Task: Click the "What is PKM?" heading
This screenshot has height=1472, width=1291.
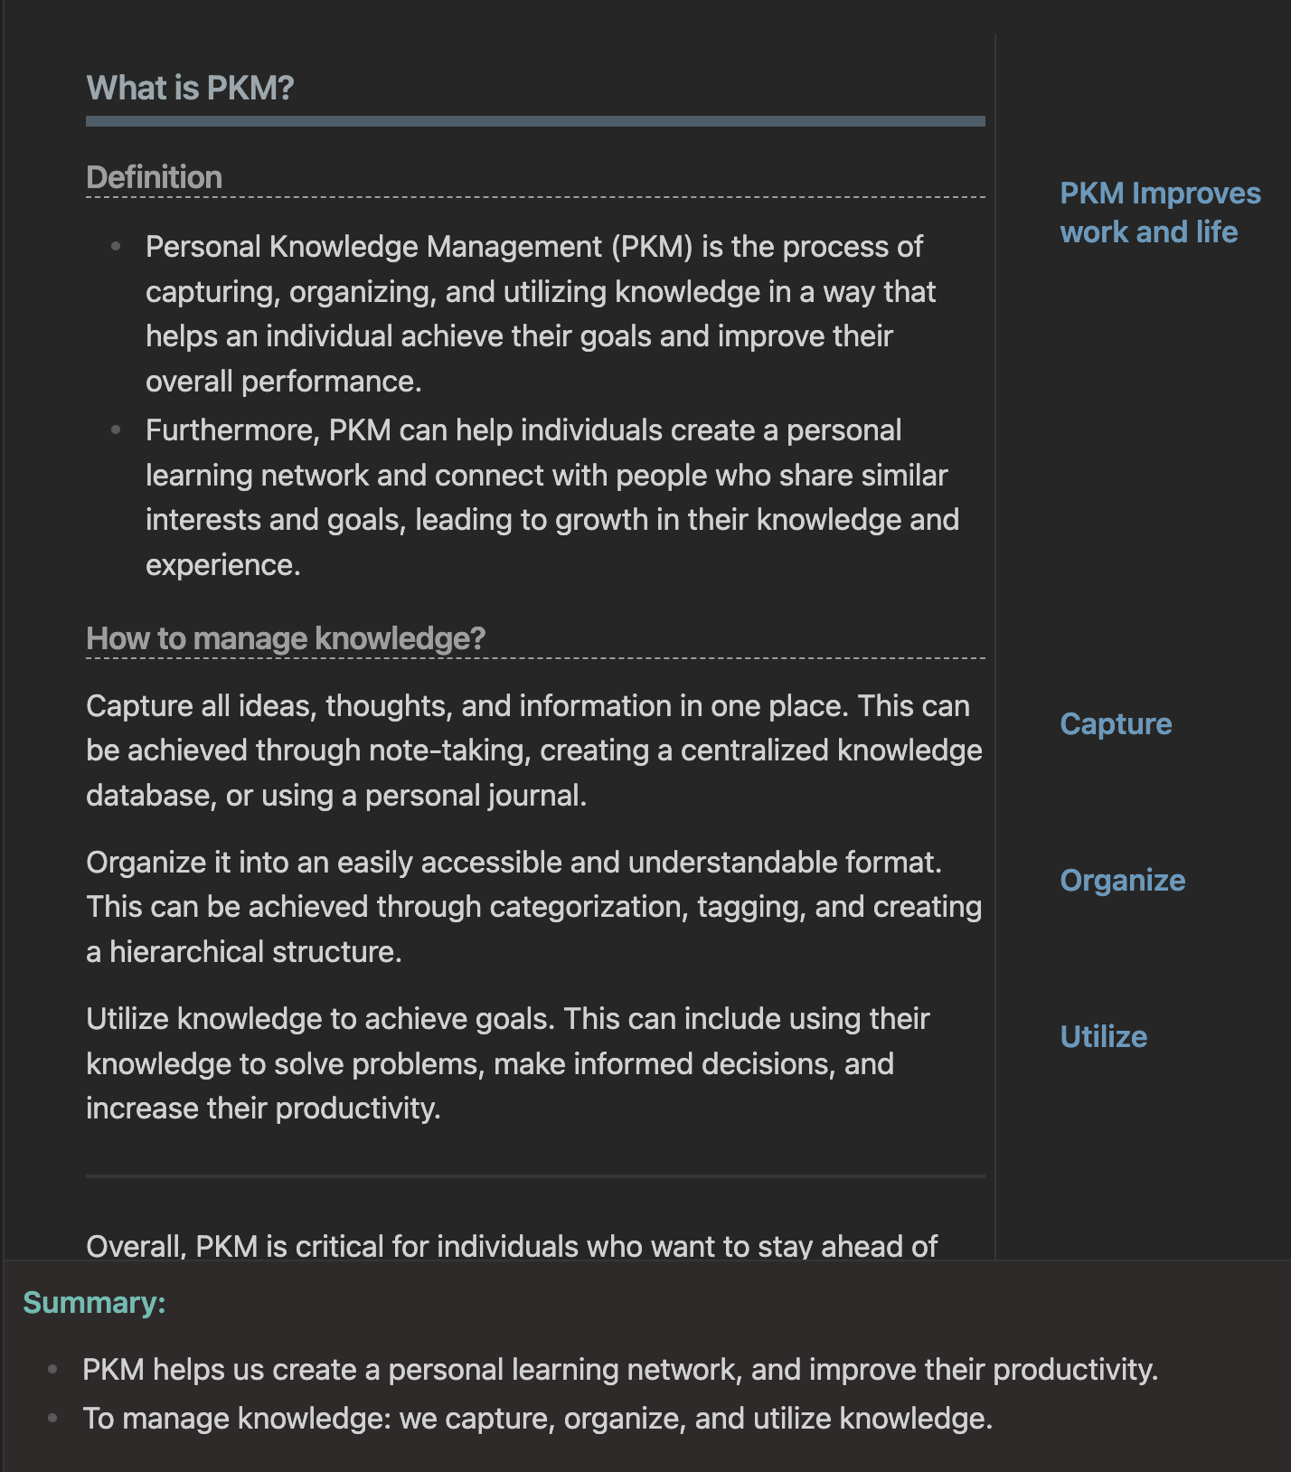Action: click(x=190, y=88)
